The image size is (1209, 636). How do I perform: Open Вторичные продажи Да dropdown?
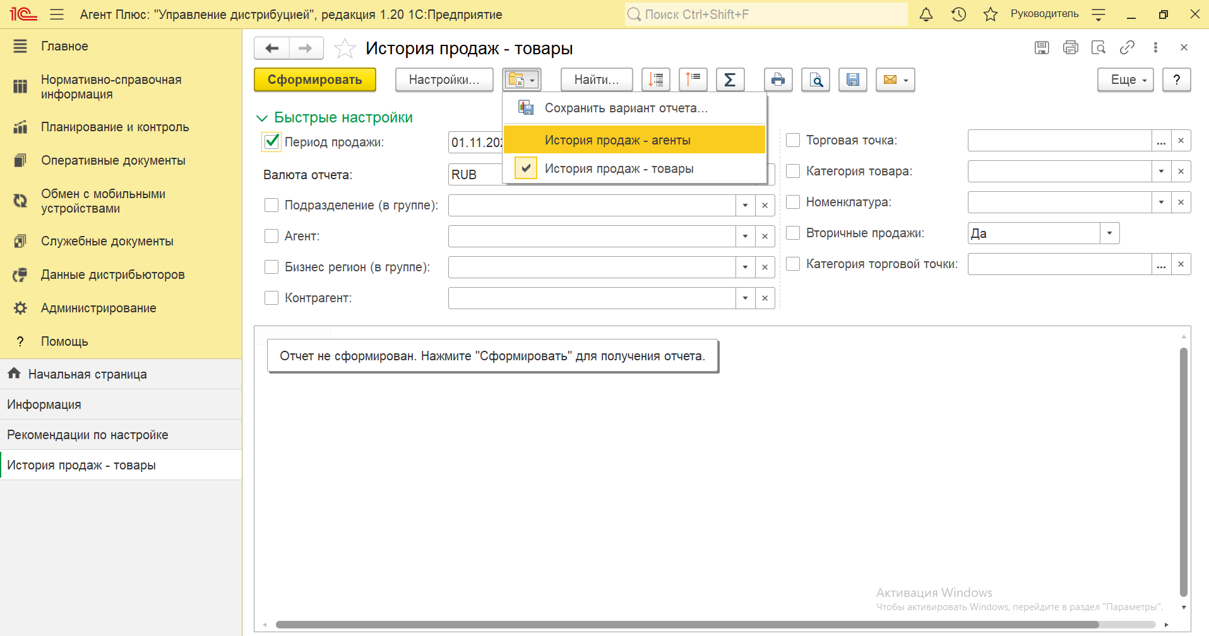pos(1109,233)
